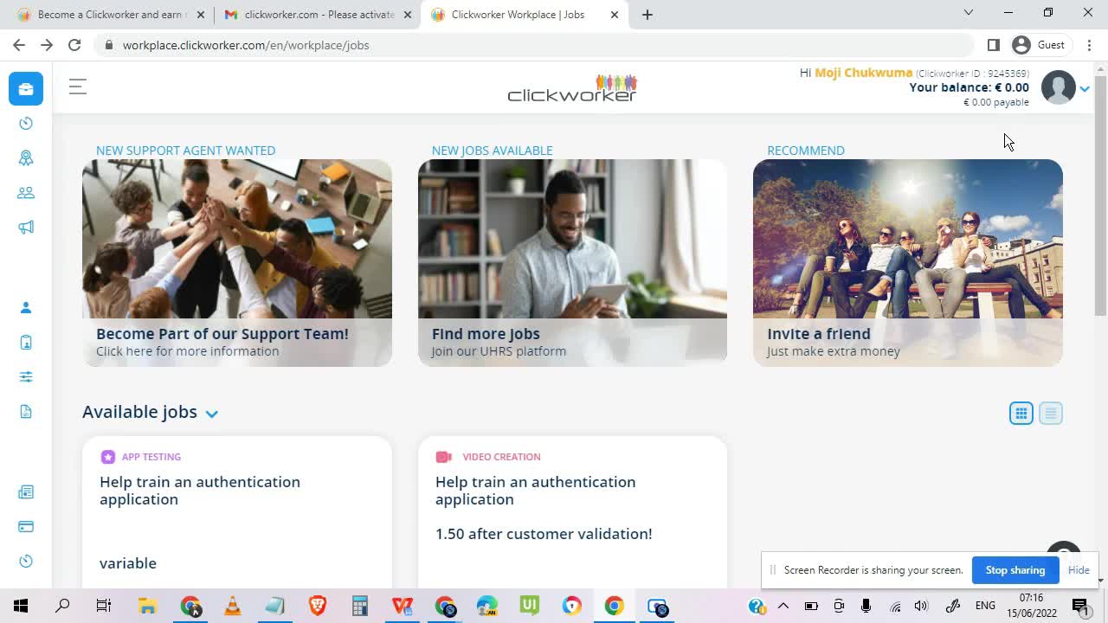Go back to previous page
This screenshot has height=623, width=1108.
[x=19, y=45]
